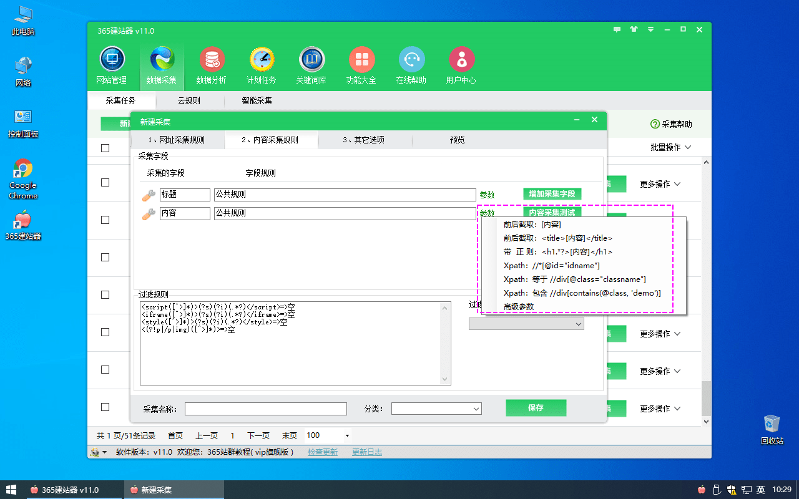Expand 更多操作 in the last task row
The image size is (799, 499).
[660, 409]
